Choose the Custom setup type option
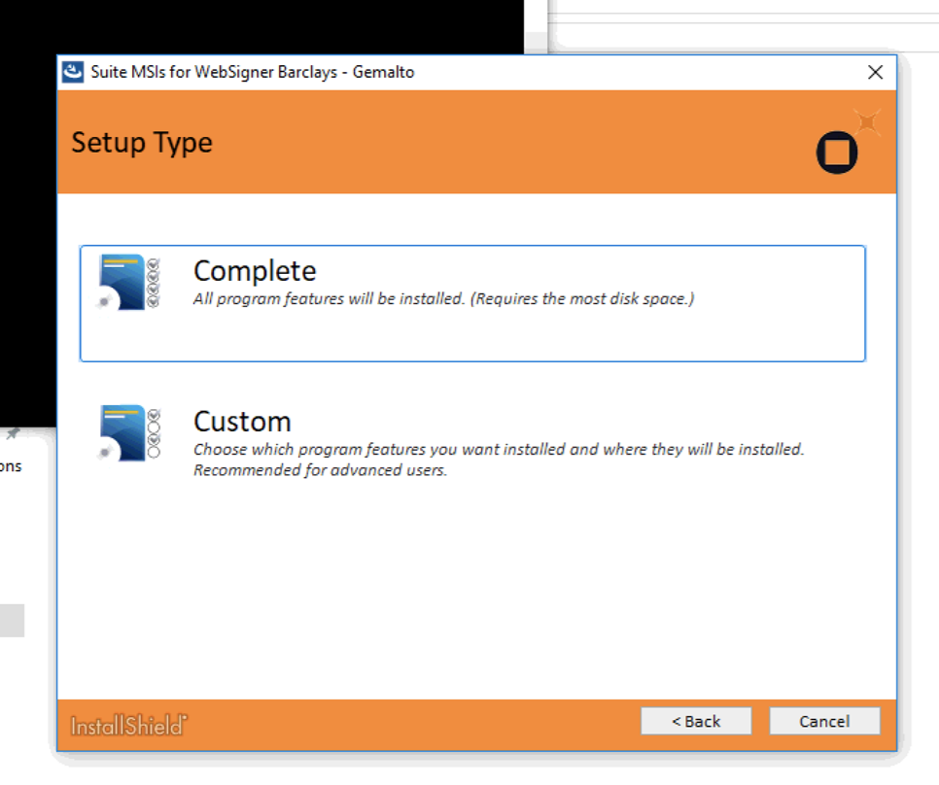This screenshot has width=939, height=785. pos(472,441)
